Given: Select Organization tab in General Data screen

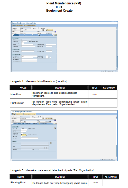Looking at the screenshot, I should pyautogui.click(x=28, y=35).
